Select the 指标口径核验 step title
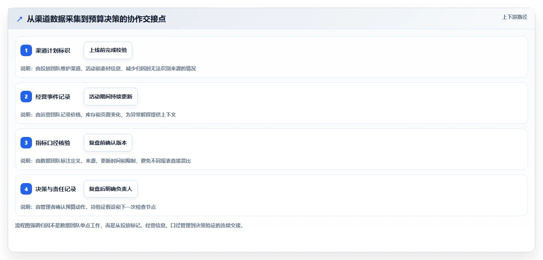Screen dimensions: 543x260 pyautogui.click(x=53, y=143)
